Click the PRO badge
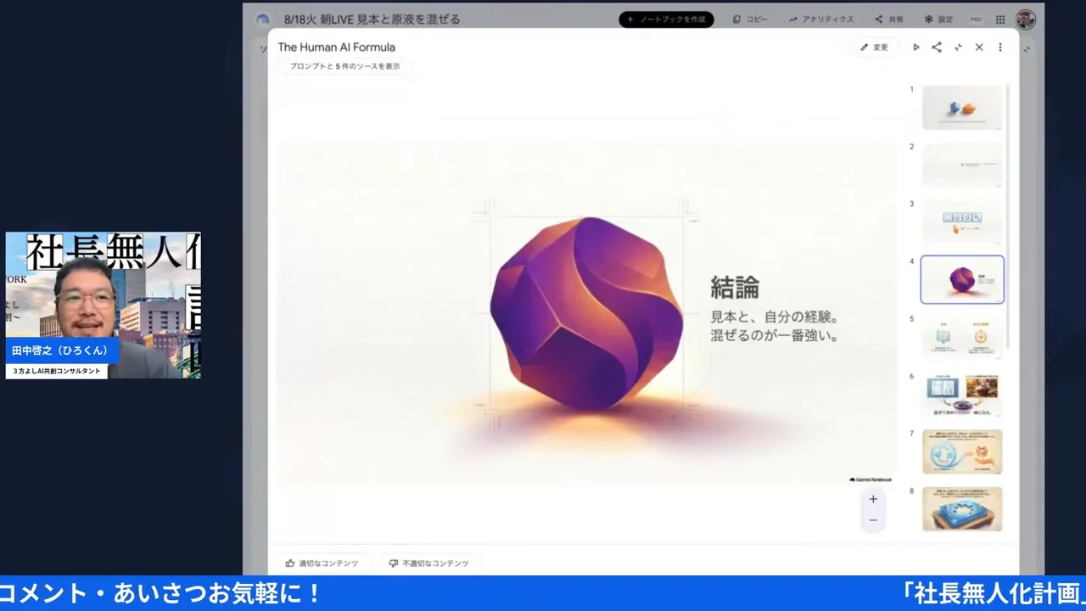The image size is (1086, 611). point(976,20)
